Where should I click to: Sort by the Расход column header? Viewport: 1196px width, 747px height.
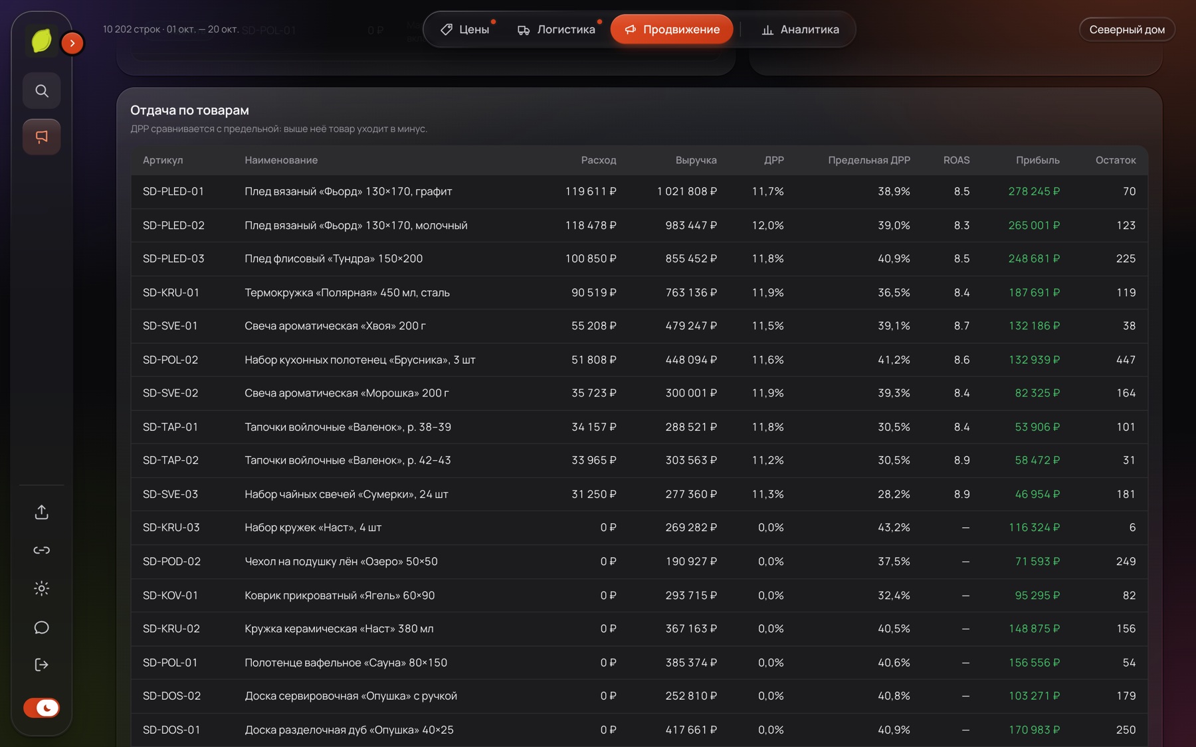599,160
